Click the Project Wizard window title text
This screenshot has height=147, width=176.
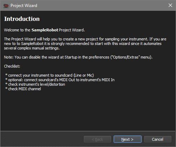[x=24, y=6]
